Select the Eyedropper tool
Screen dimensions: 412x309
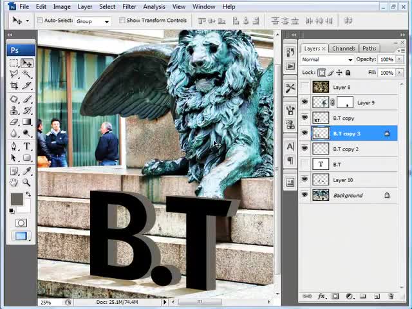[x=27, y=171]
